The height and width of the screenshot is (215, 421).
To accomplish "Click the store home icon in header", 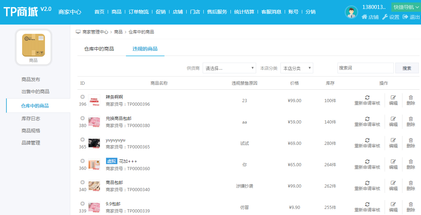I will (364, 17).
